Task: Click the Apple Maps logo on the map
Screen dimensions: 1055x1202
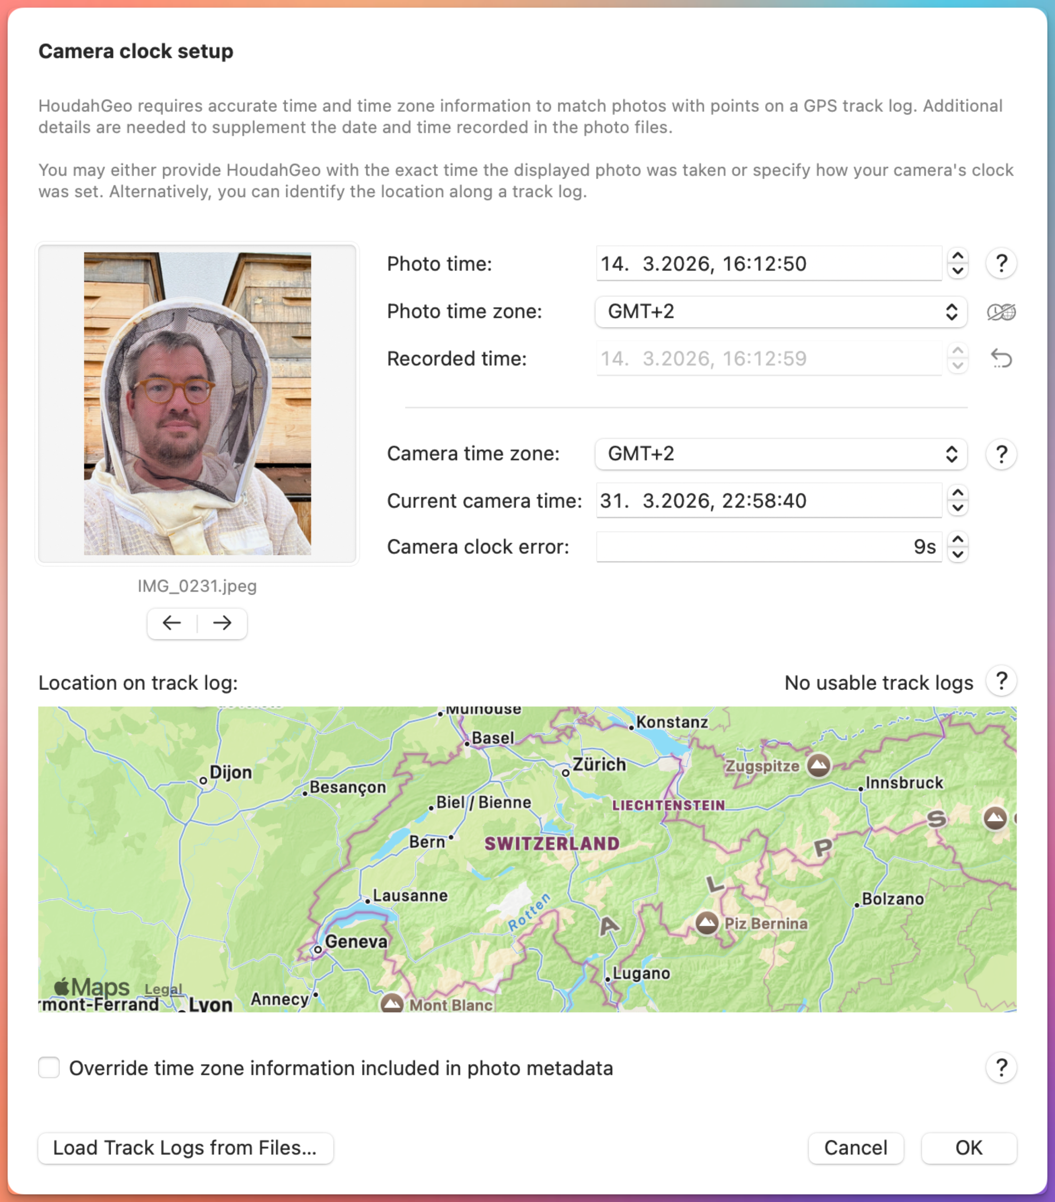Action: coord(89,986)
